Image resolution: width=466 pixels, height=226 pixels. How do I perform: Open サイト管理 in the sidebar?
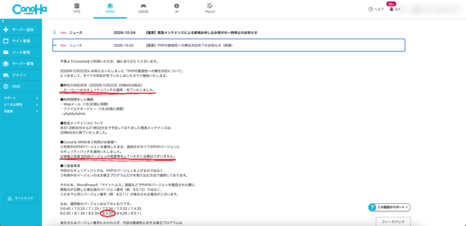[x=21, y=41]
